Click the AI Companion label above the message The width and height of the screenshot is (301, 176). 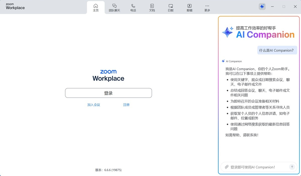[234, 61]
